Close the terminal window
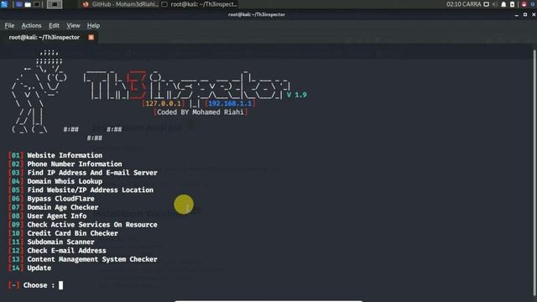Screen dimensions: 537x302 [x=534, y=15]
